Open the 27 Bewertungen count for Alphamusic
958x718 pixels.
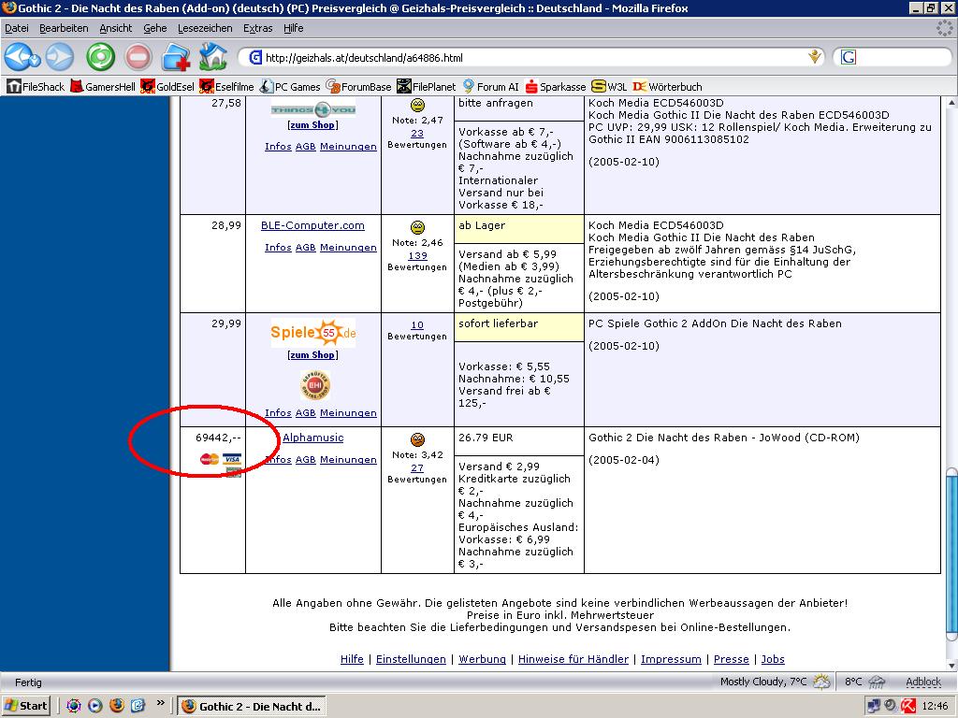click(x=417, y=467)
